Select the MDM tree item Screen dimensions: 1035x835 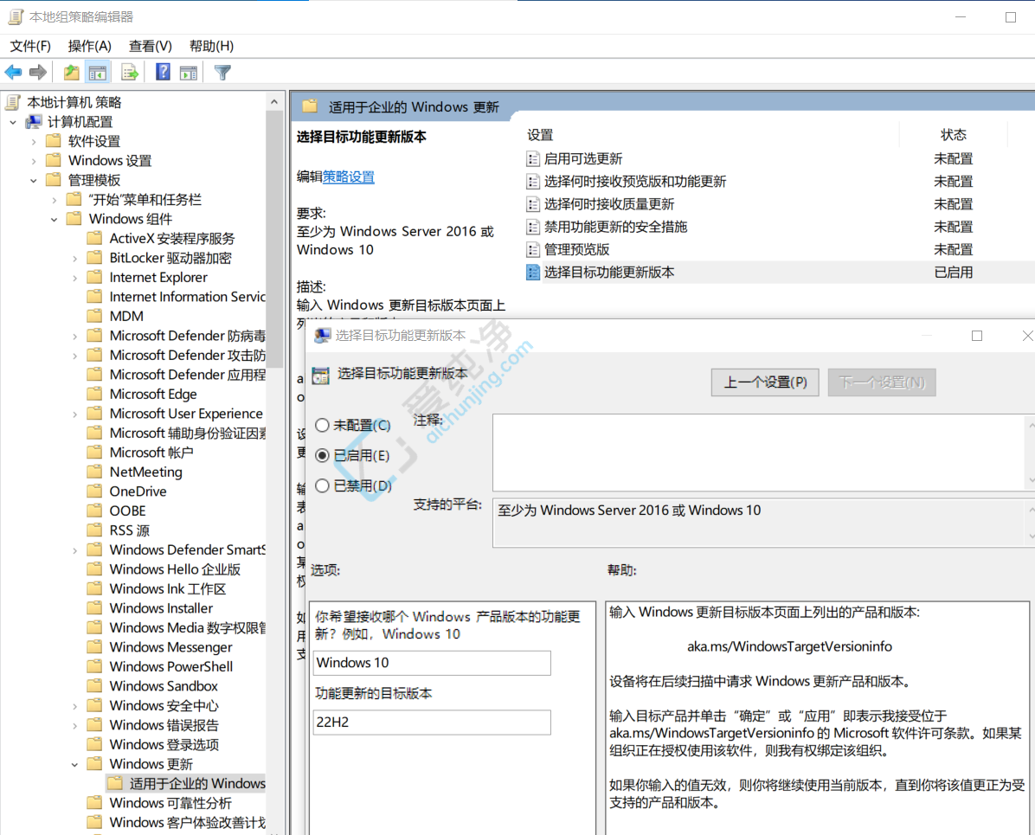[x=126, y=316]
